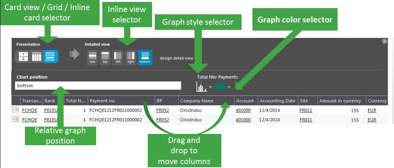Close the presentation settings panel

385,41
